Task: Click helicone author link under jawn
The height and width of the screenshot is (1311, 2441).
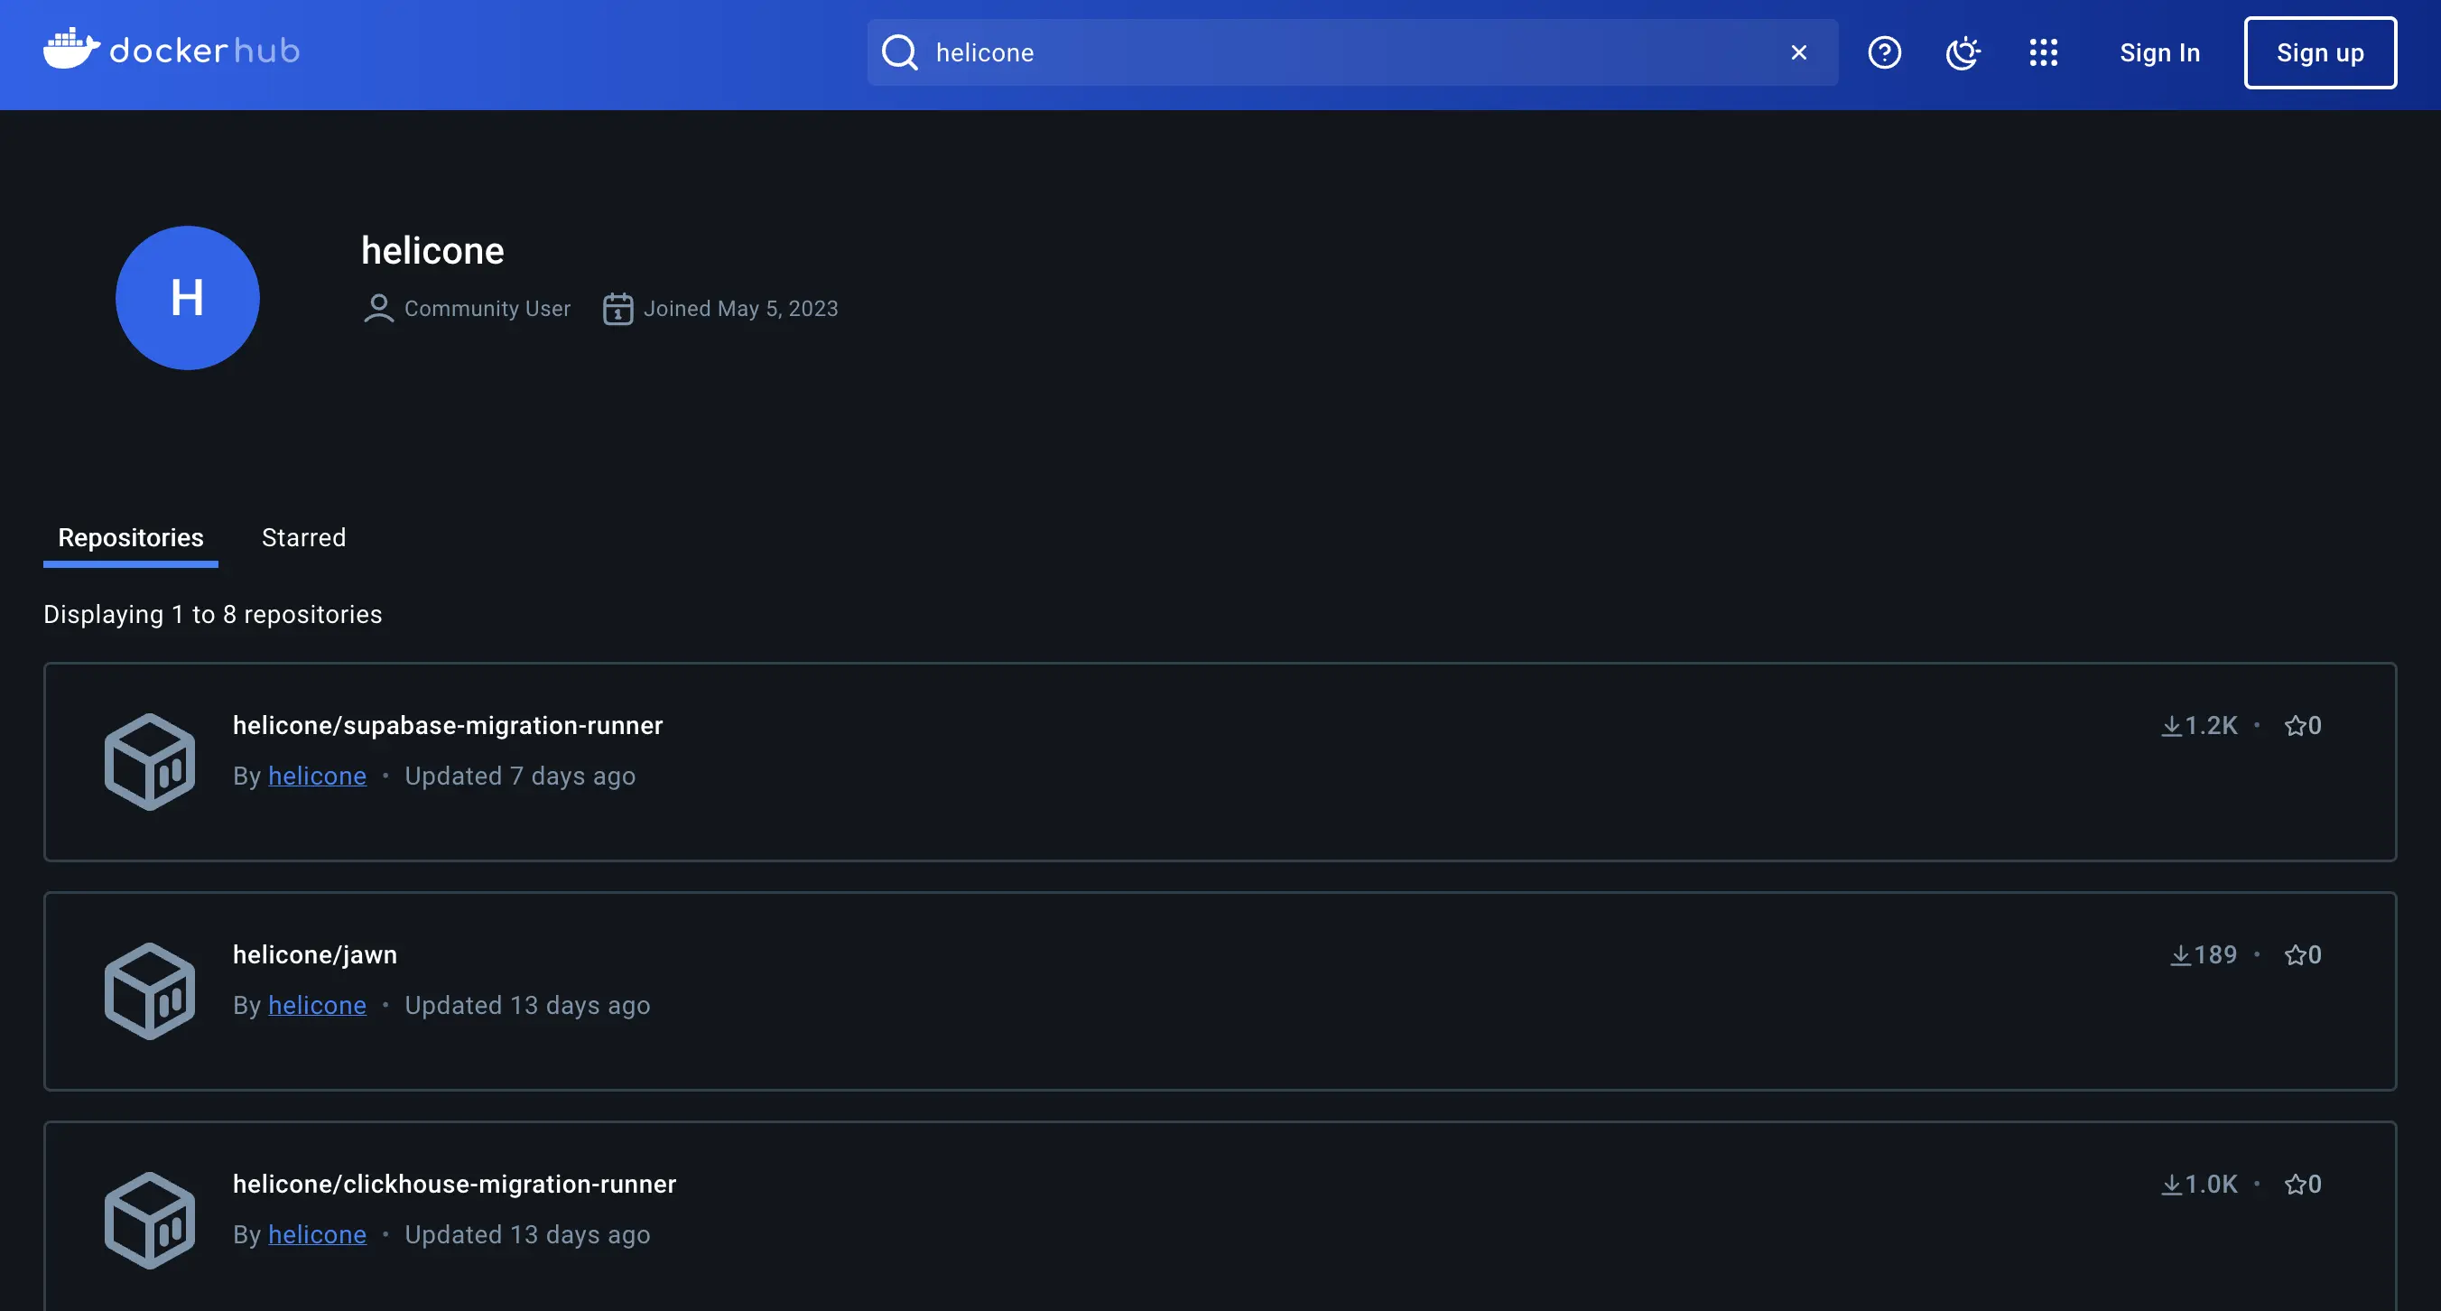Action: 317,1005
